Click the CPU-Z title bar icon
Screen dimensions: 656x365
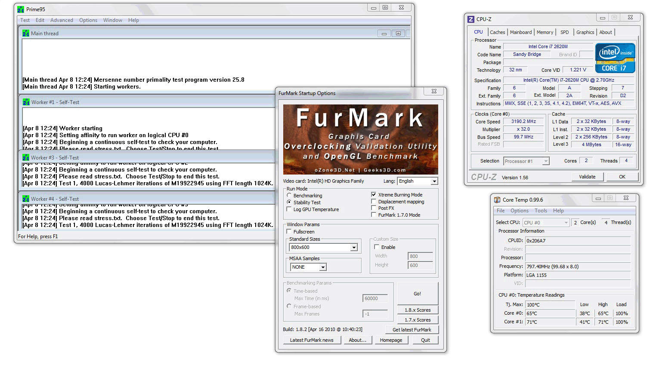click(x=471, y=19)
